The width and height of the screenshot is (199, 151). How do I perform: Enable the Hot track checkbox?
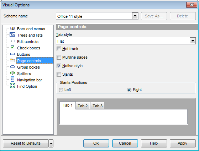59,49
